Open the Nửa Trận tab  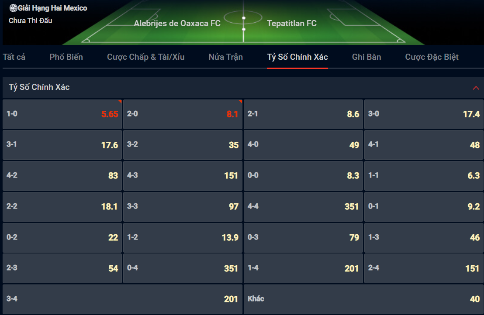pos(226,57)
